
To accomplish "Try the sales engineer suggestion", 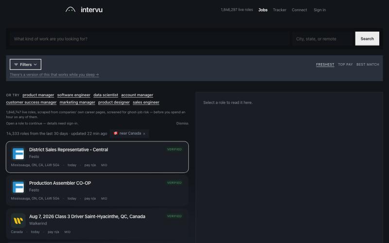I will pyautogui.click(x=146, y=102).
